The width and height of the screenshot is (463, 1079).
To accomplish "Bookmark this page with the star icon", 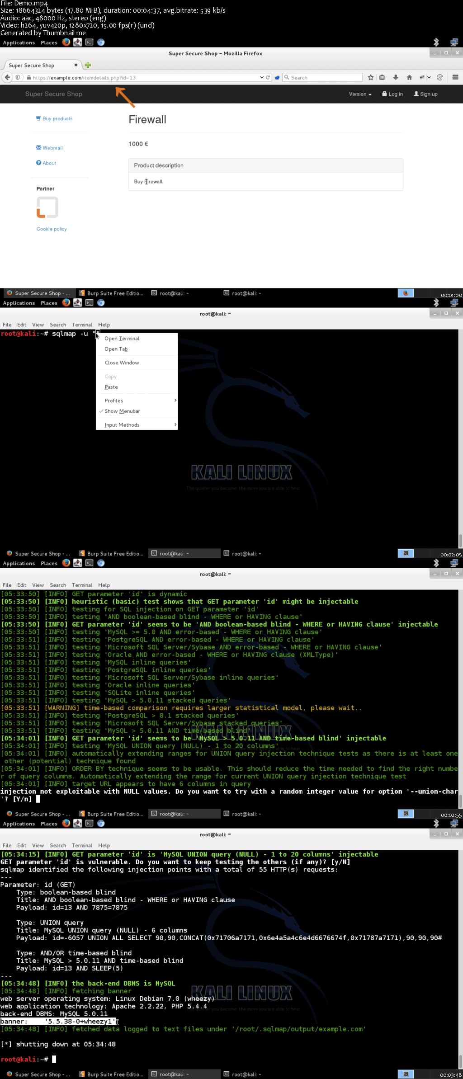I will (x=371, y=77).
